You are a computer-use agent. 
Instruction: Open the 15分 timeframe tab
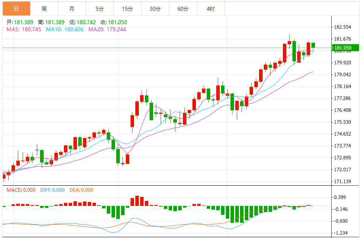click(x=128, y=9)
